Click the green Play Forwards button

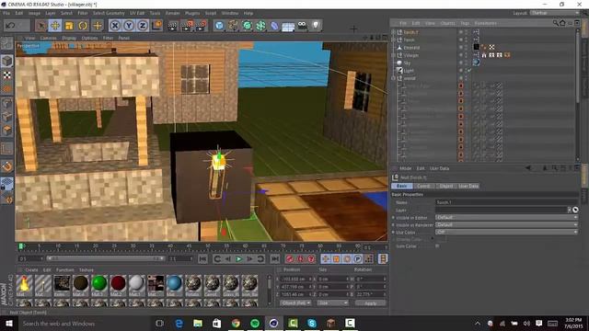[x=238, y=259]
